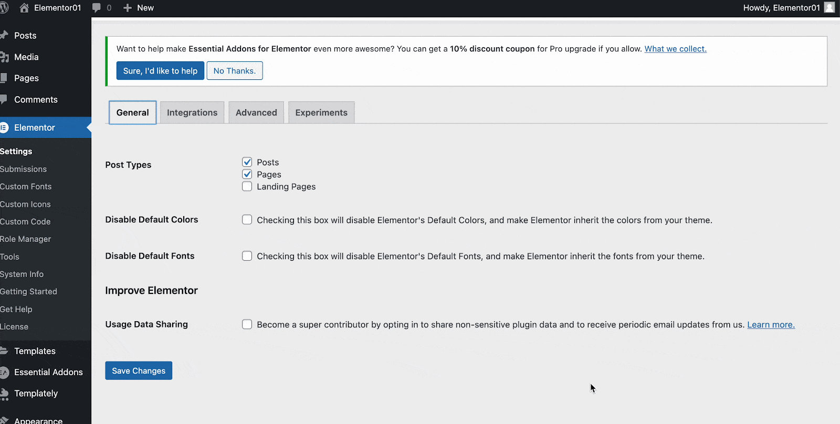Click the Elementor01 site name
The image size is (840, 424).
(58, 8)
